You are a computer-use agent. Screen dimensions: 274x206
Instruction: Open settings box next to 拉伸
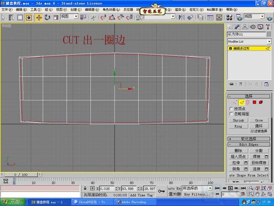click(x=246, y=163)
